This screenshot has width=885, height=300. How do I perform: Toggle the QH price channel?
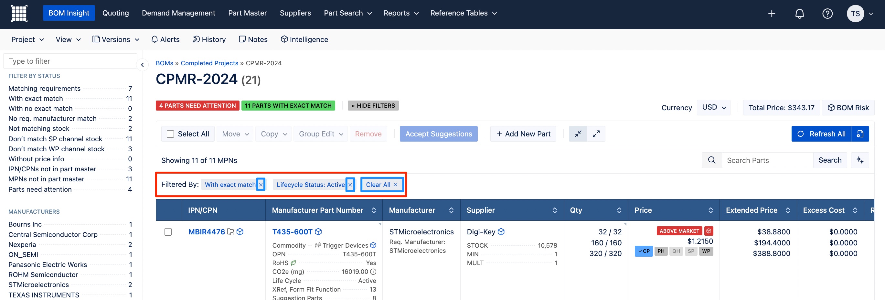(676, 251)
